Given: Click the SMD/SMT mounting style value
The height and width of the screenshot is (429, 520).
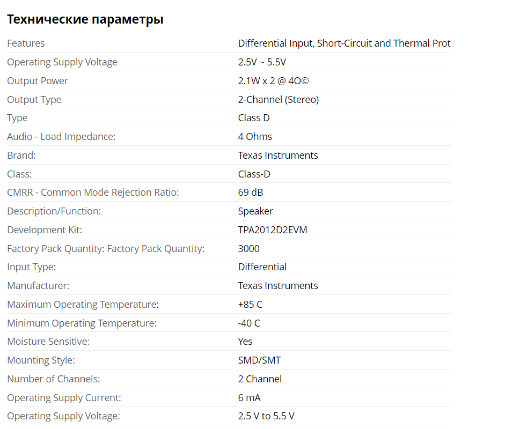Looking at the screenshot, I should coord(259,360).
